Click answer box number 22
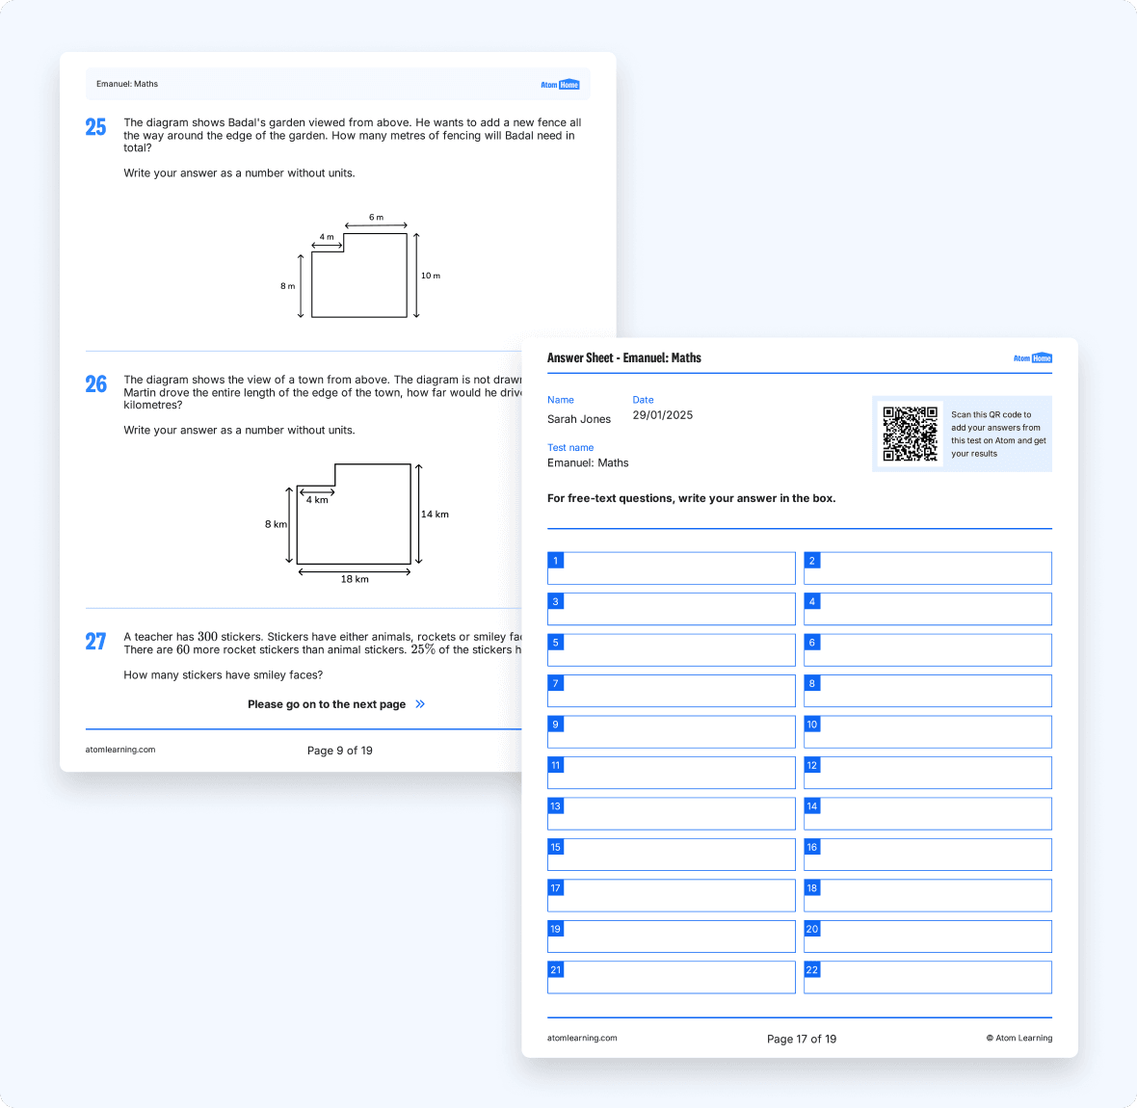This screenshot has width=1137, height=1108. [x=927, y=977]
